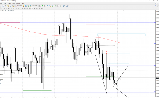159x98 pixels.
Task: Select the text A tool
Action: 14,8
